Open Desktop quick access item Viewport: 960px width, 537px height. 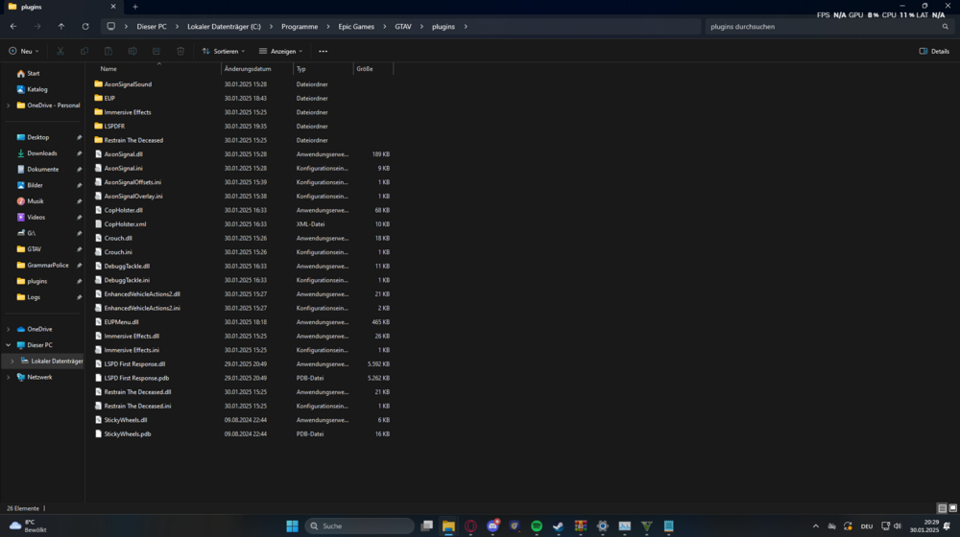coord(38,138)
